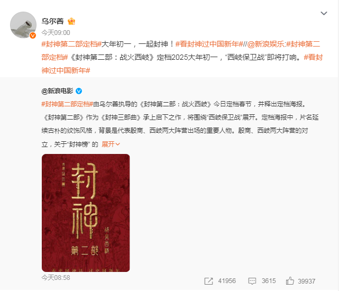Expand the full text via 展开
This screenshot has height=291, width=339.
(x=111, y=144)
